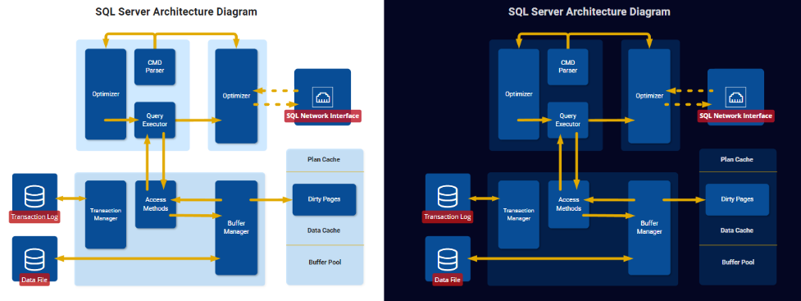Select the Query Executor block in light diagram
The image size is (801, 301).
155,120
